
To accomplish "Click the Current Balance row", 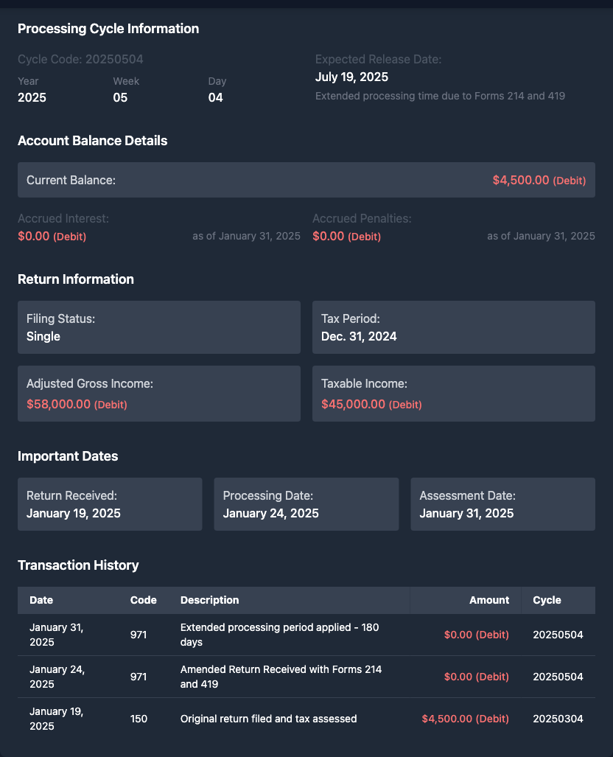I will pos(306,180).
